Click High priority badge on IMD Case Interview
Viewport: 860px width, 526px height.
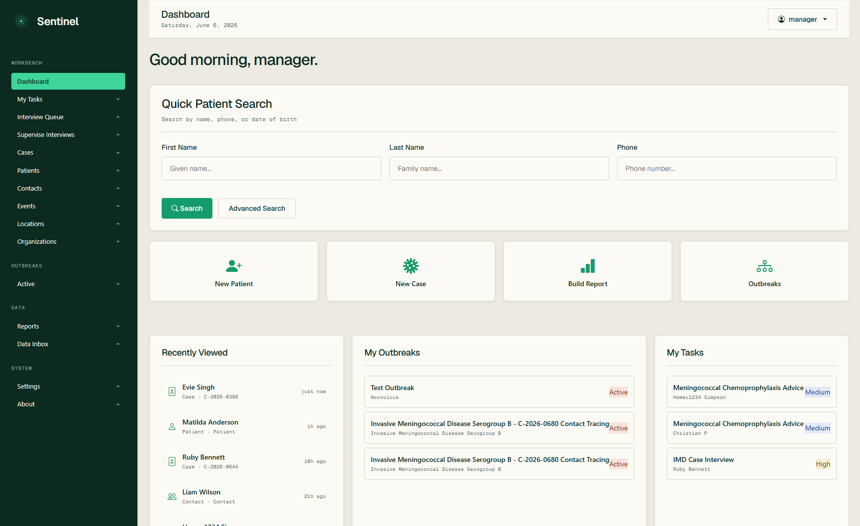pyautogui.click(x=823, y=464)
